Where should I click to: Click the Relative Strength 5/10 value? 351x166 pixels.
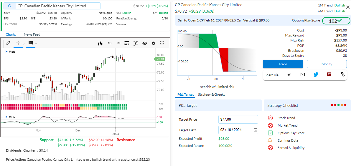point(165,19)
